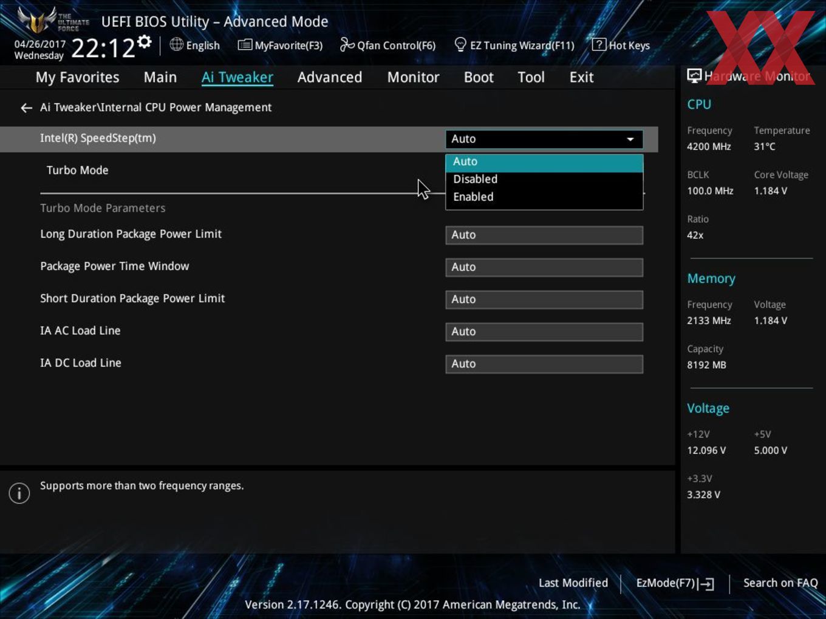Viewport: 826px width, 619px height.
Task: Choose Disabled in SpeedStep dropdown list
Action: coord(544,180)
